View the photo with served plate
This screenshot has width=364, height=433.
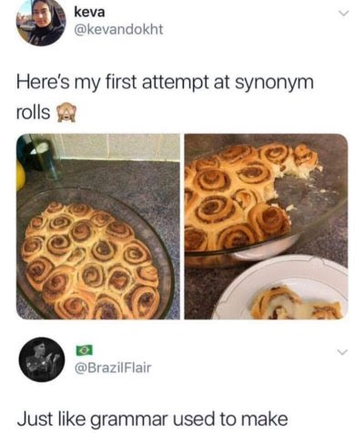(266, 227)
